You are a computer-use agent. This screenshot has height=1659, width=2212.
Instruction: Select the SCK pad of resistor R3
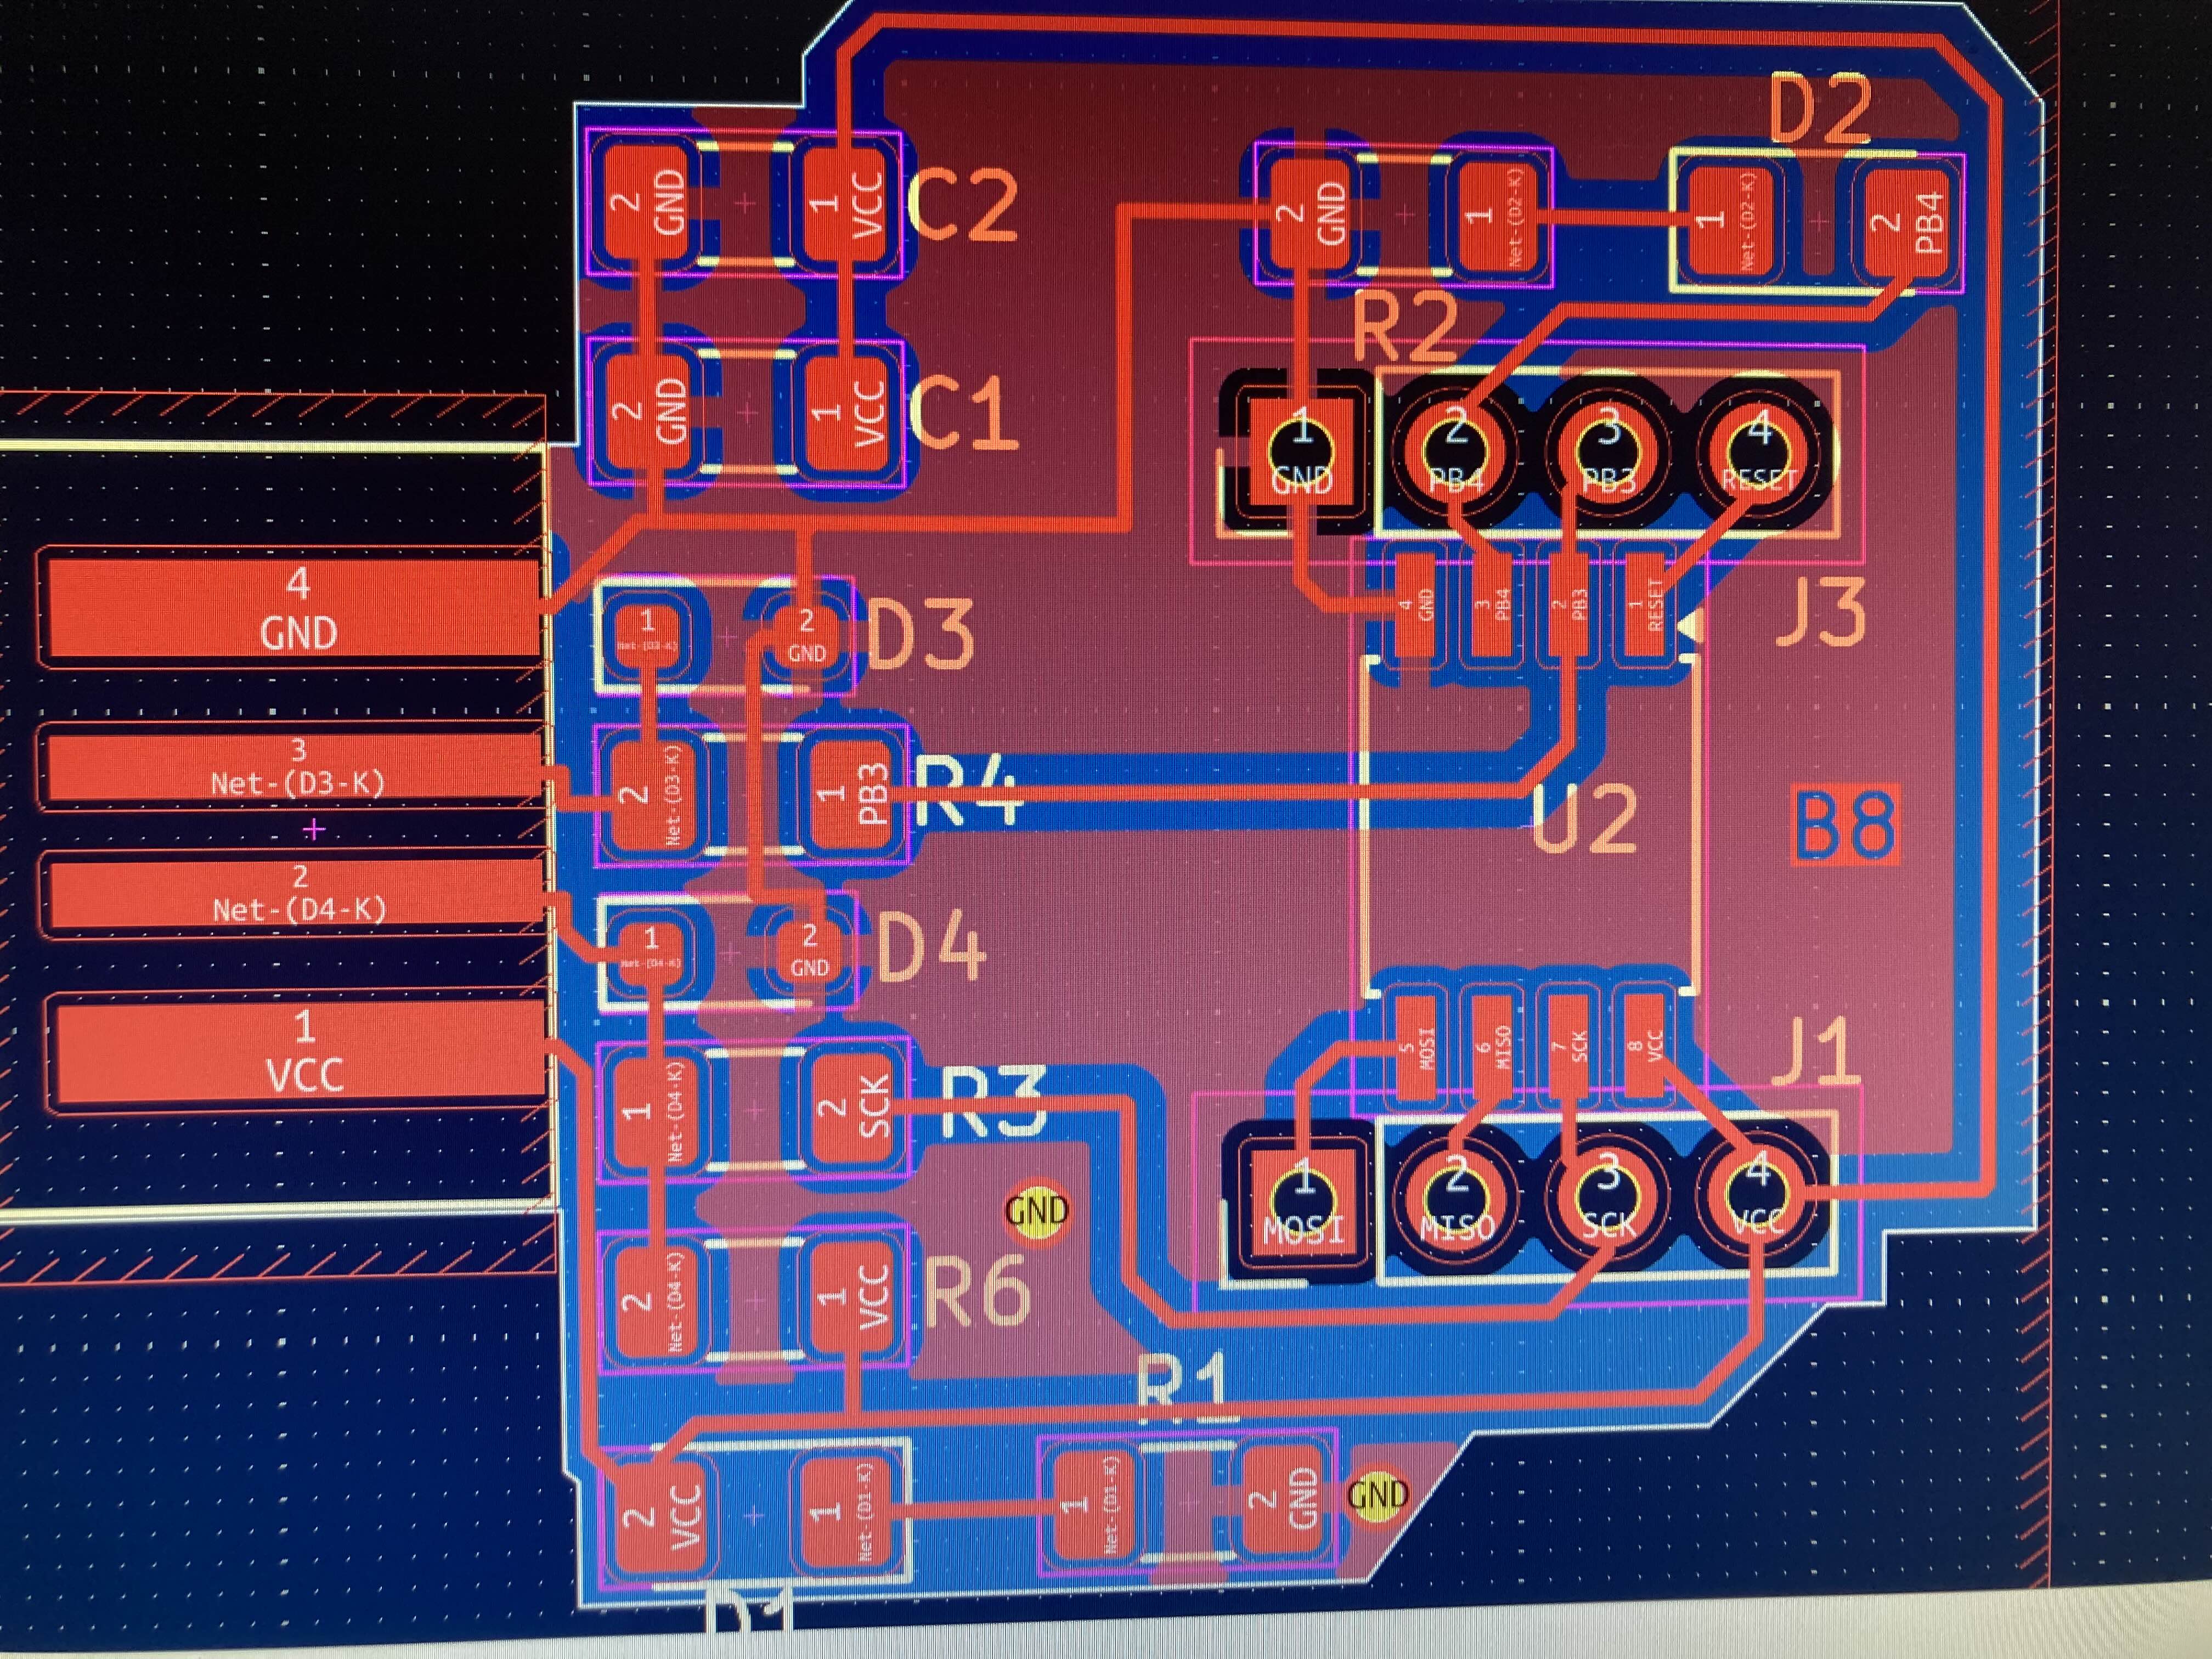[853, 1107]
